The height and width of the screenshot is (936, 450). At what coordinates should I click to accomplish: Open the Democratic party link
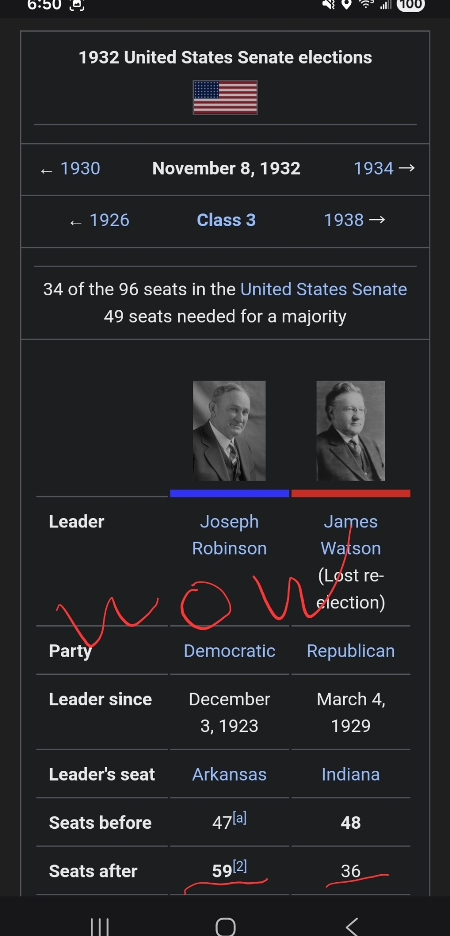(x=229, y=651)
